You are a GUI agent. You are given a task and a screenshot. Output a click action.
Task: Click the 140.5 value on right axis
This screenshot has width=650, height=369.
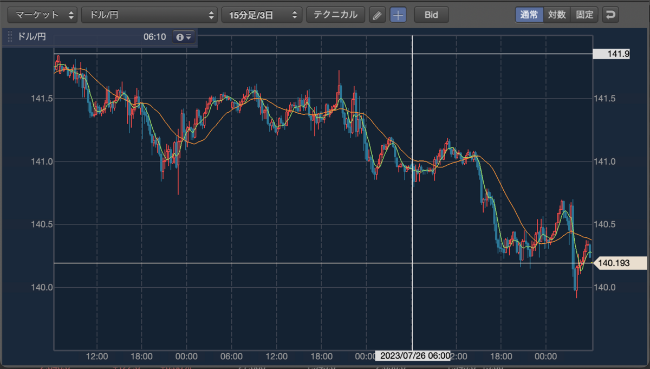606,224
